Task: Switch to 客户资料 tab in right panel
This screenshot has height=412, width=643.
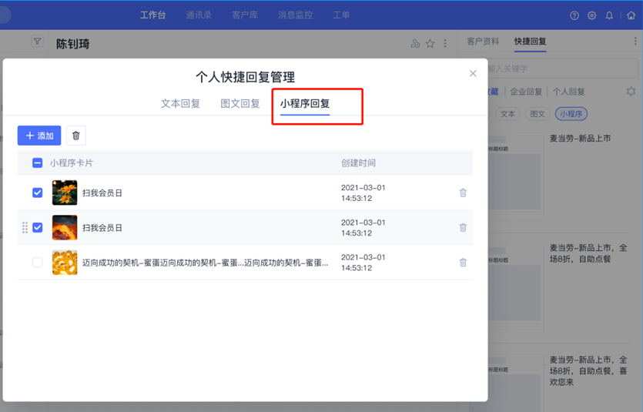Action: [x=483, y=41]
